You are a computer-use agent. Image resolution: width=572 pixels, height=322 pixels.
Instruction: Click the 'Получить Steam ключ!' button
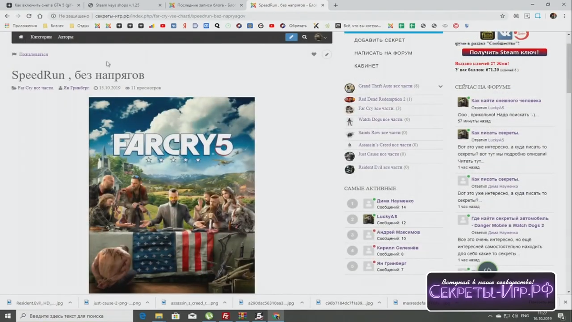click(x=504, y=52)
